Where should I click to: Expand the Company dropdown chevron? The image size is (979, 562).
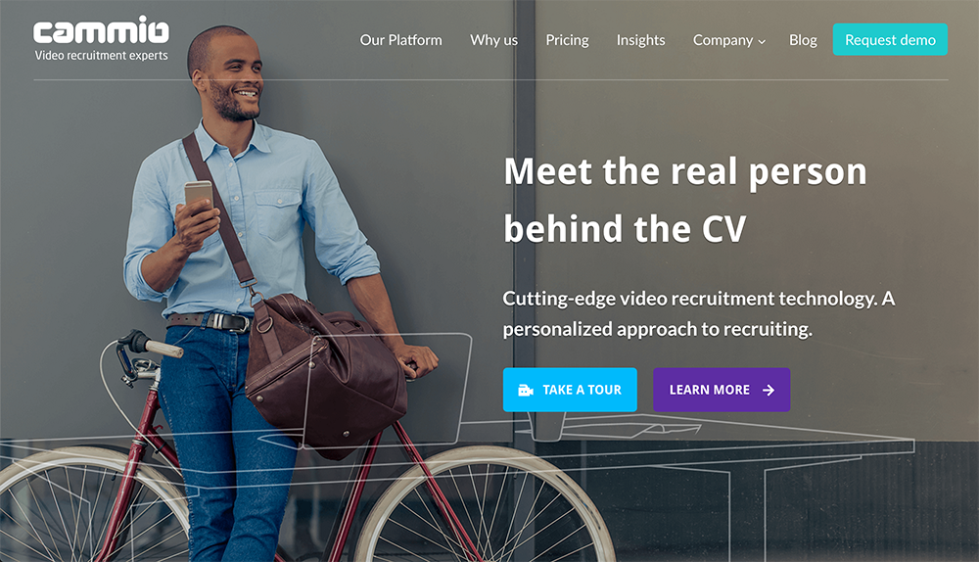point(762,42)
